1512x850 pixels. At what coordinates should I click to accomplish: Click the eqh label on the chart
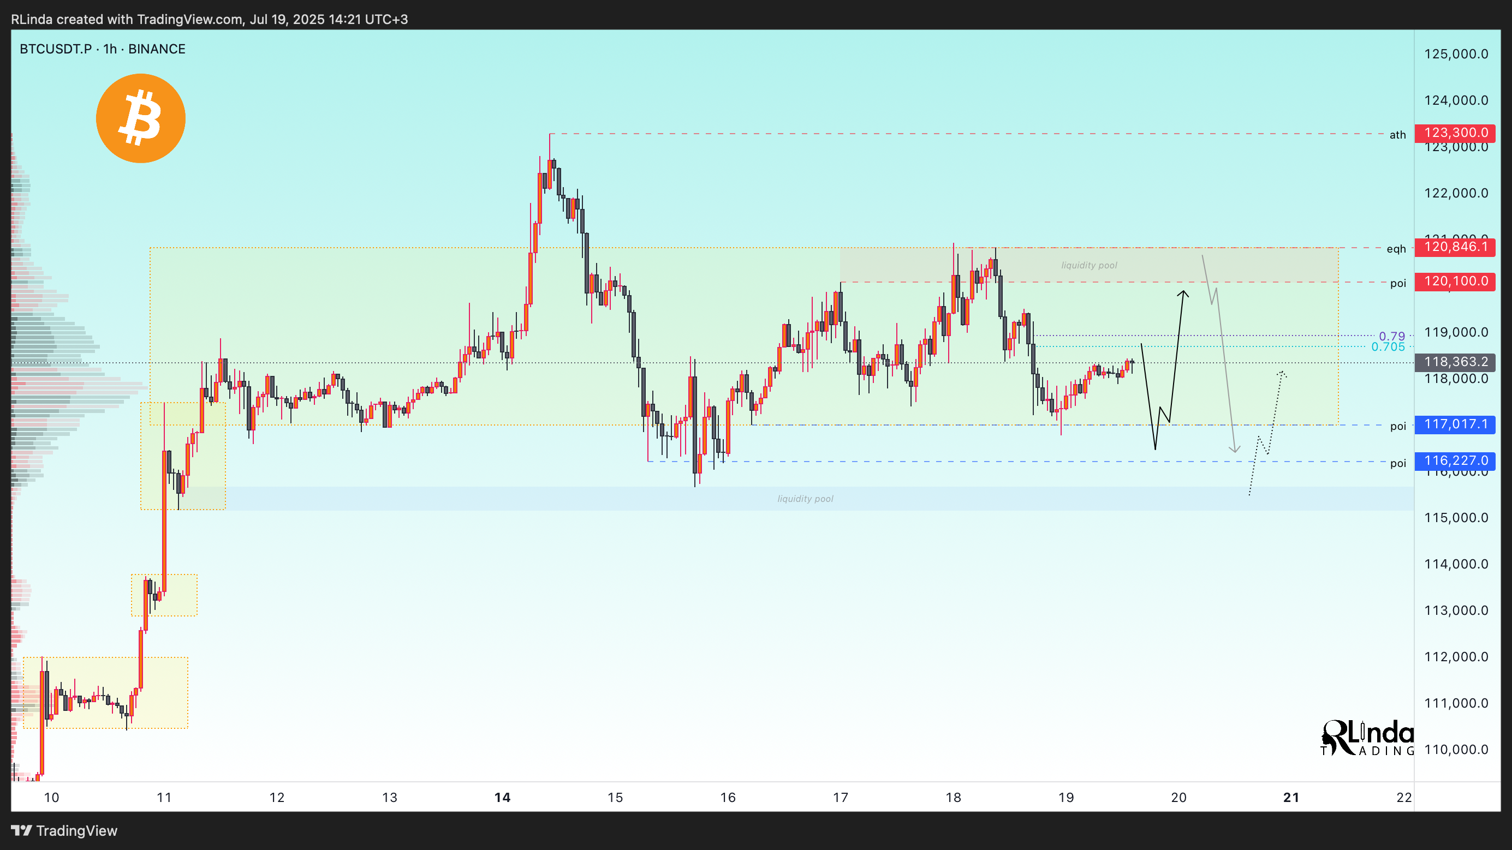(1396, 249)
